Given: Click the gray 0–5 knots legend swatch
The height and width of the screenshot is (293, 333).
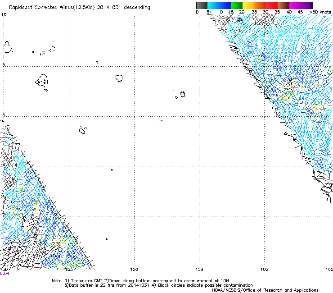Looking at the screenshot, I should coord(202,5).
